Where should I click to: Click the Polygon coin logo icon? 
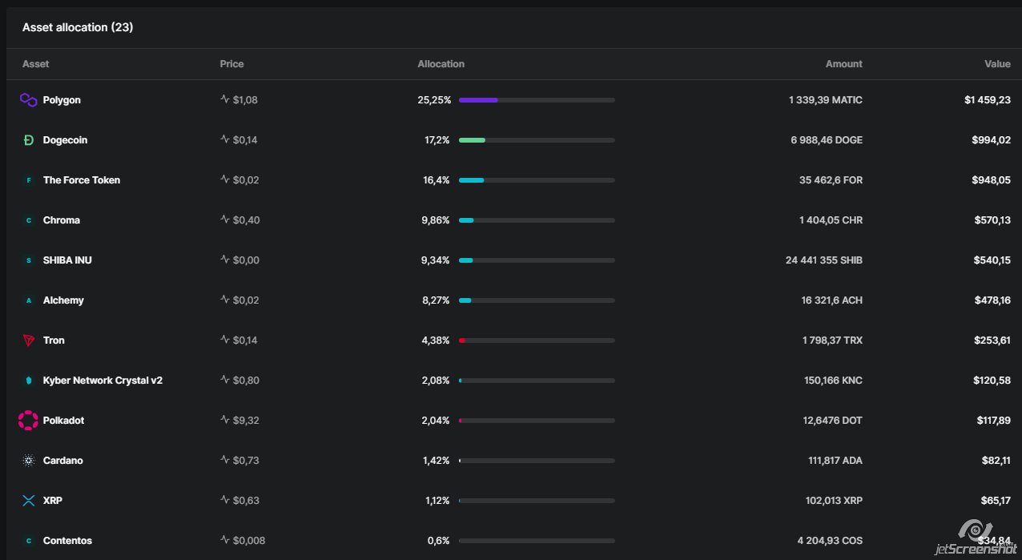[x=29, y=100]
